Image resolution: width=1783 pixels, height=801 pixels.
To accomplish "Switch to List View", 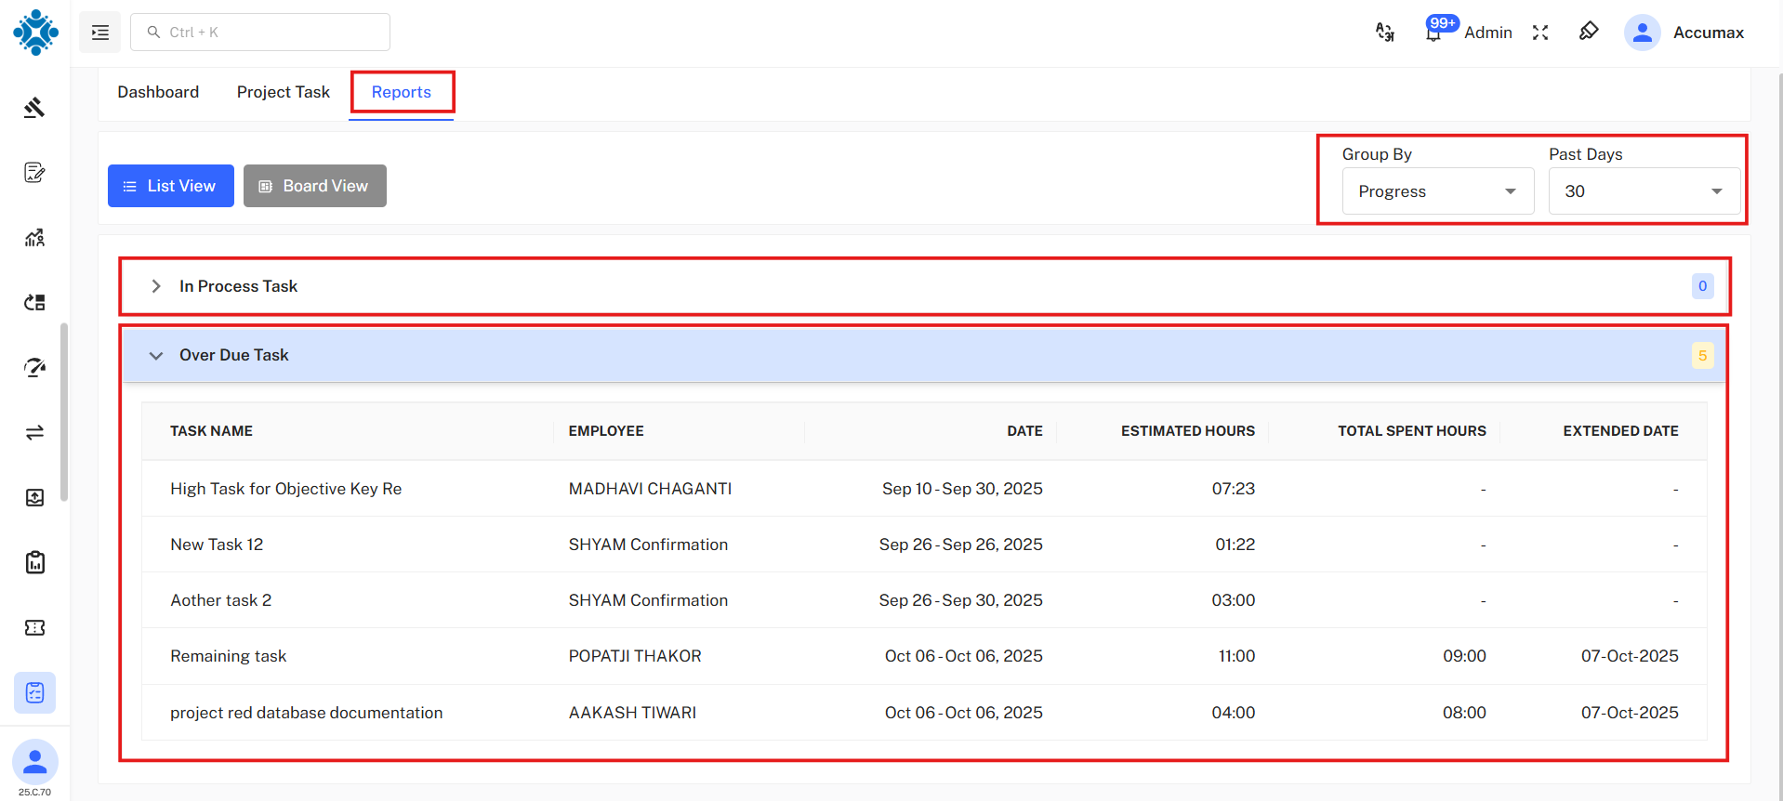I will tap(171, 186).
